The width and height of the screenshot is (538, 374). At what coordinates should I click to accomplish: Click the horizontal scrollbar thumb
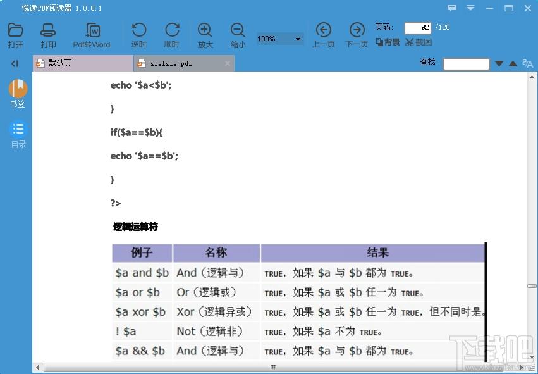pos(273,368)
